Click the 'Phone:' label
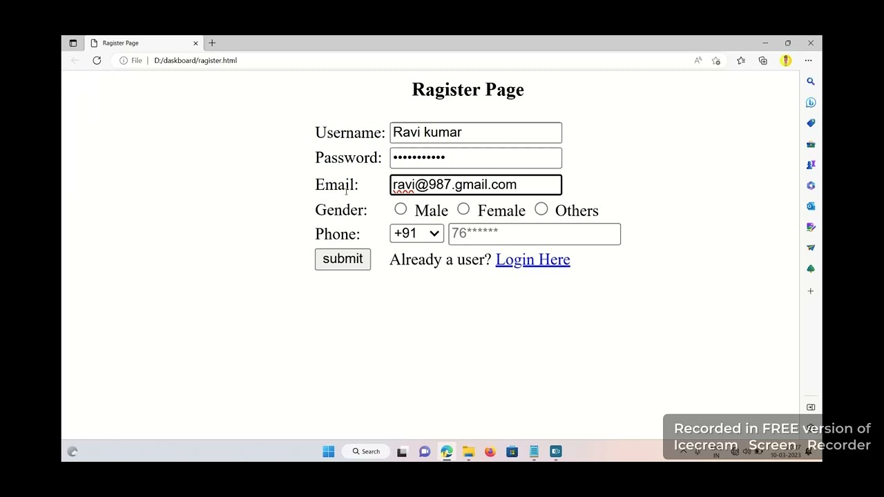884x497 pixels. pos(337,234)
